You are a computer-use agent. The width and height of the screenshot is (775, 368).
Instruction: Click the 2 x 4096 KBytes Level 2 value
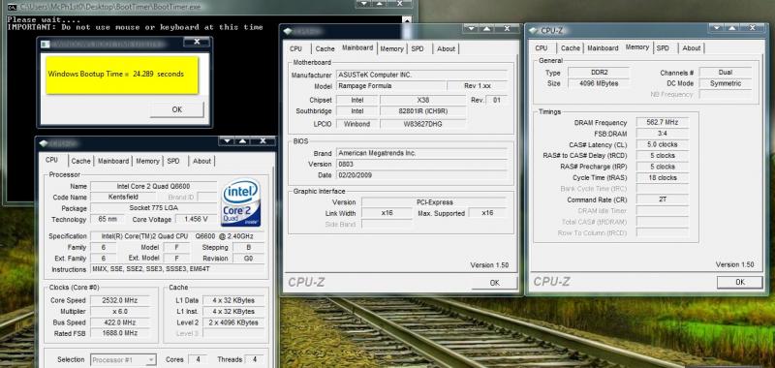(x=233, y=322)
